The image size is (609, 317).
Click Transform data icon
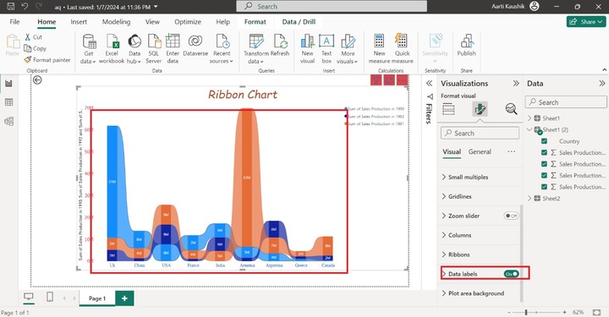256,49
